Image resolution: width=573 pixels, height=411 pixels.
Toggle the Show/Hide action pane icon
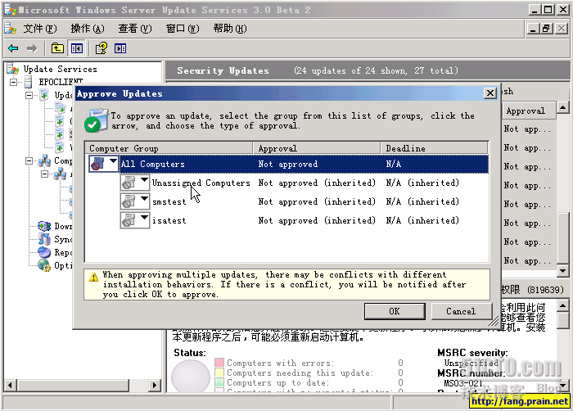coord(120,48)
